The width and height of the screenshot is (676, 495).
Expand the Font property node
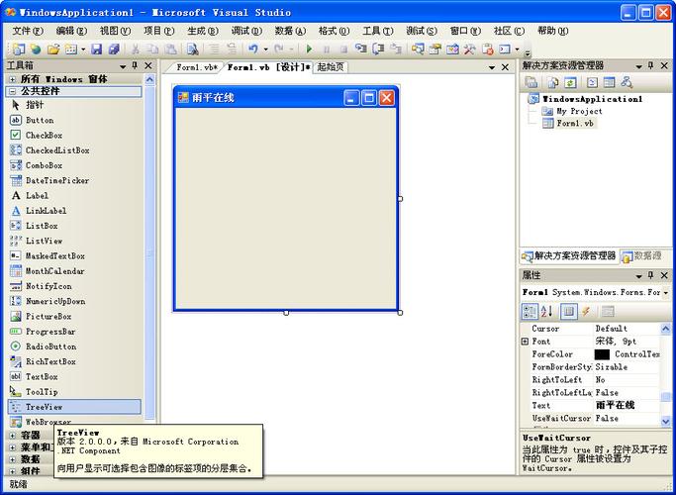tap(525, 342)
